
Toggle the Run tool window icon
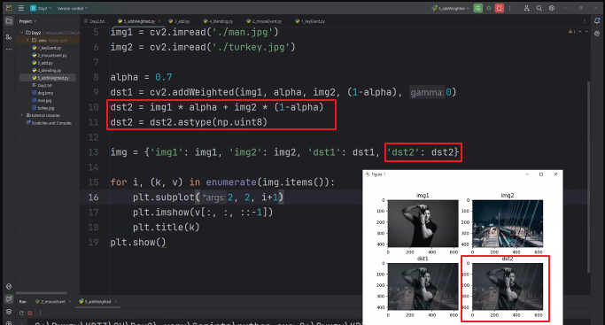coord(9,298)
